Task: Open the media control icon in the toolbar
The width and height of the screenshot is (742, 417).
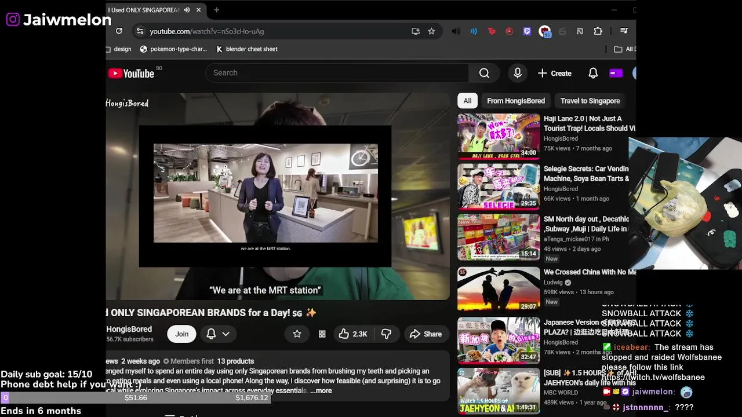Action: [x=624, y=31]
